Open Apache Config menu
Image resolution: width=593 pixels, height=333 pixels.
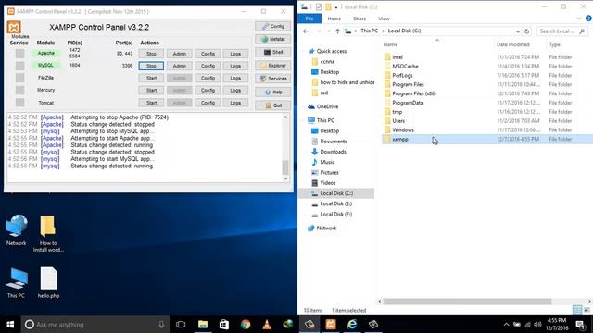[208, 54]
